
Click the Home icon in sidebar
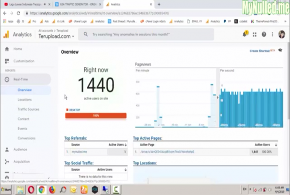tap(7, 49)
